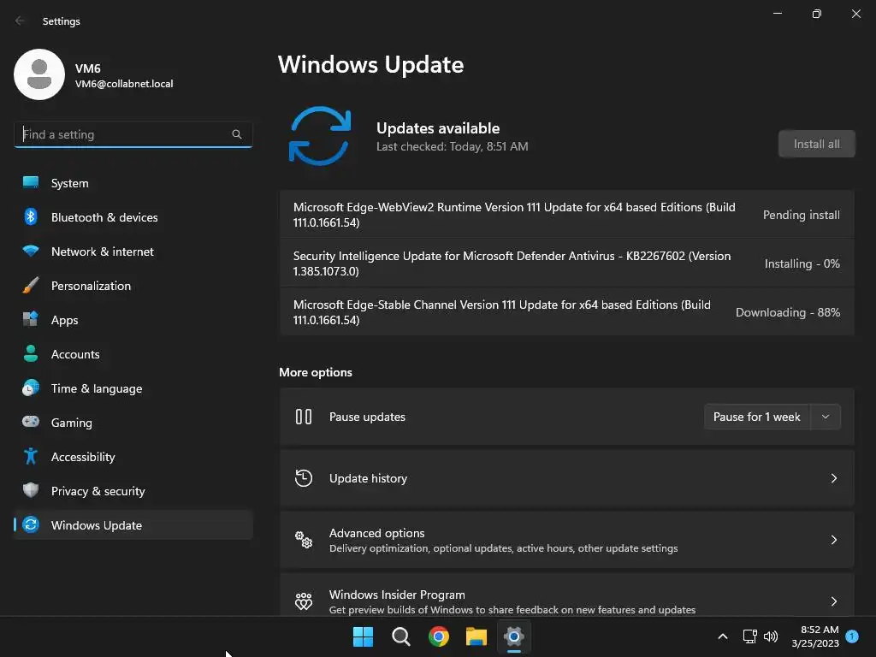The height and width of the screenshot is (657, 876).
Task: Click the Pending install status text
Action: pyautogui.click(x=801, y=215)
